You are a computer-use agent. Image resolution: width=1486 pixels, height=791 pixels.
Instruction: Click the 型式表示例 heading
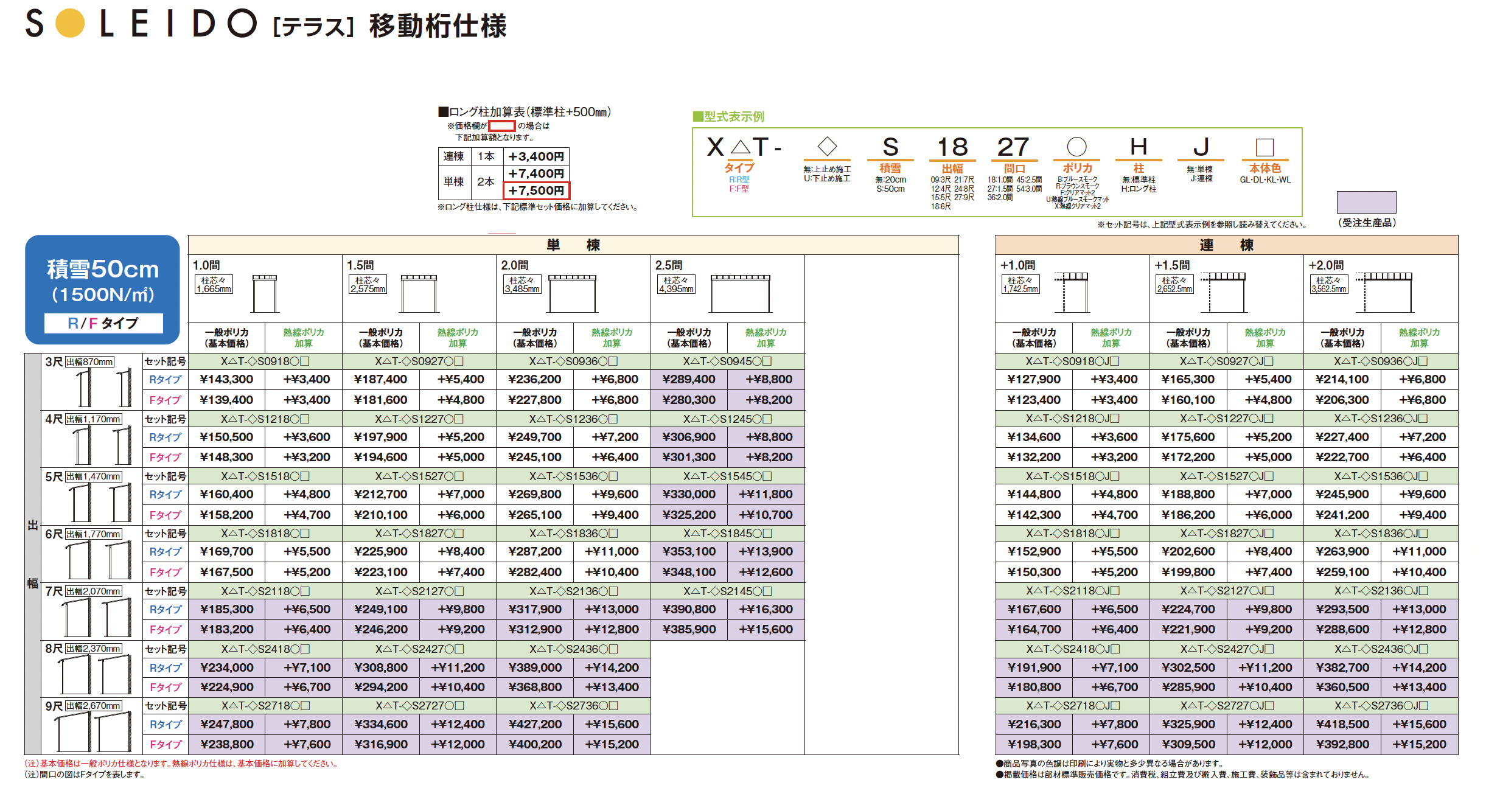[x=728, y=116]
